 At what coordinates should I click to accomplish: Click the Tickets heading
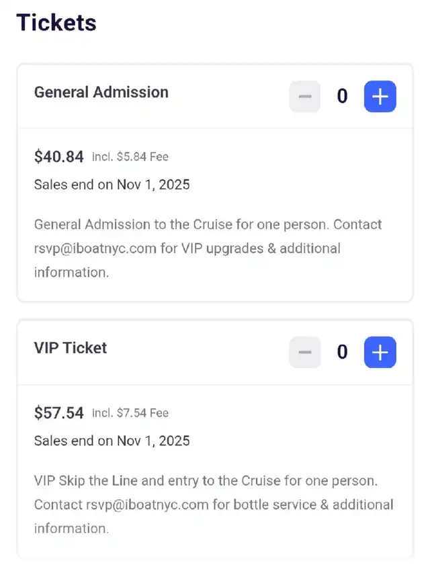coord(56,22)
